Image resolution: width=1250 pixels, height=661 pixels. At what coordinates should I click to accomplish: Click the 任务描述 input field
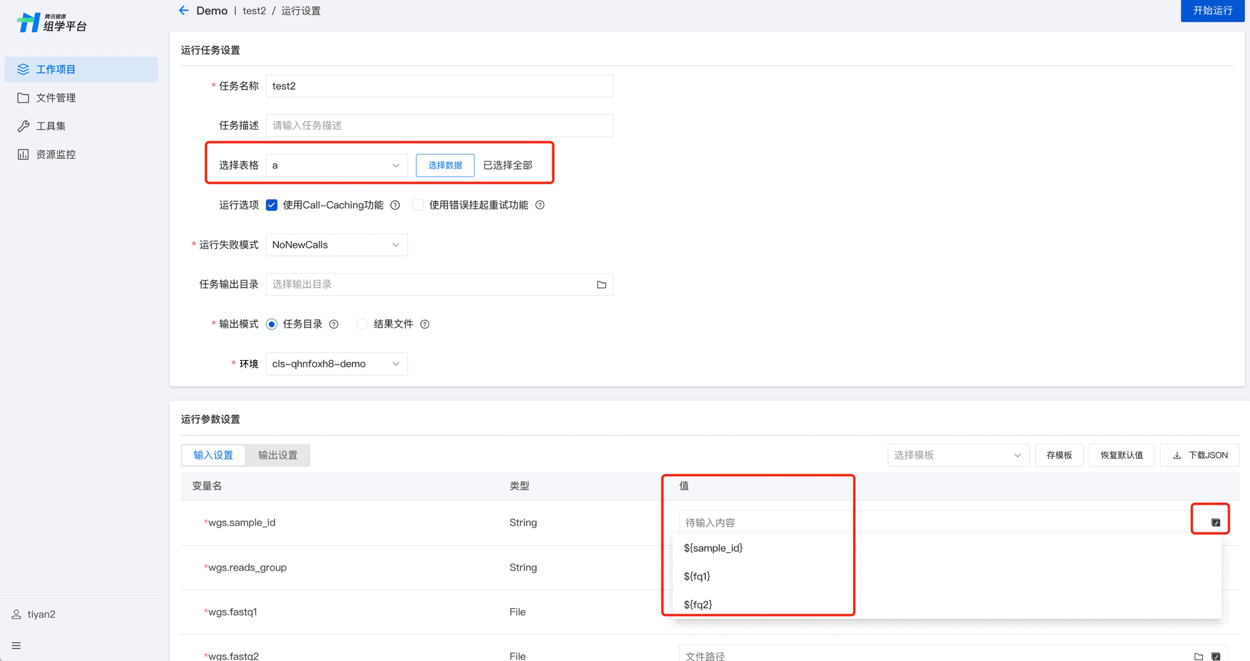[439, 126]
